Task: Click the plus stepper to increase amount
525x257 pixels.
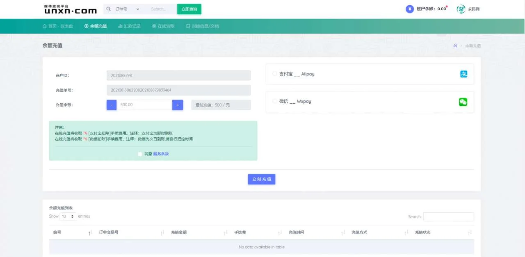Action: point(177,105)
